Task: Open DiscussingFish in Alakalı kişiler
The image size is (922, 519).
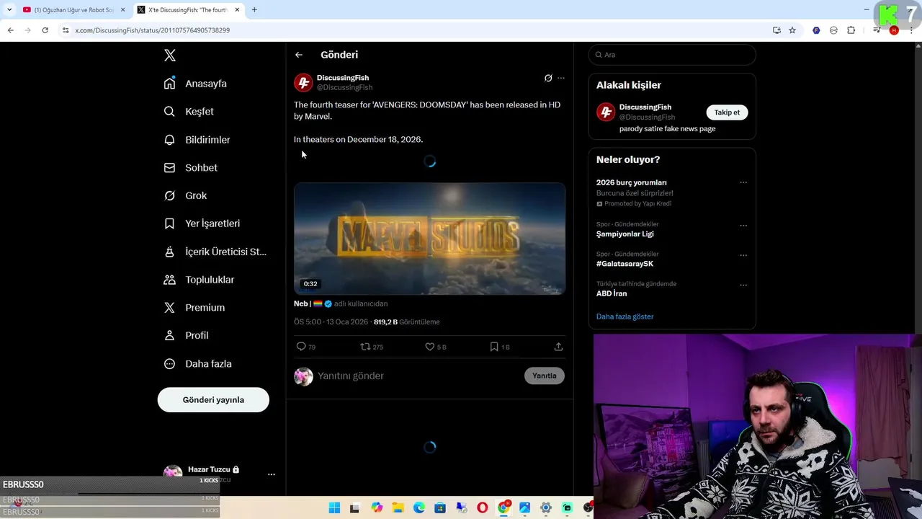Action: [x=645, y=107]
